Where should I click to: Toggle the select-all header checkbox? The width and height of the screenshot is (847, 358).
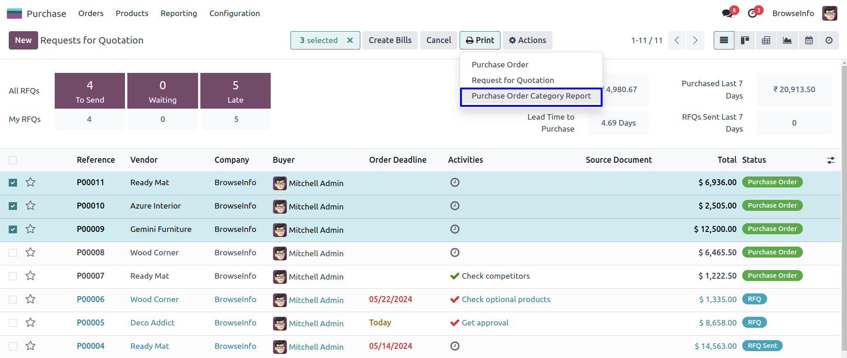pyautogui.click(x=13, y=160)
